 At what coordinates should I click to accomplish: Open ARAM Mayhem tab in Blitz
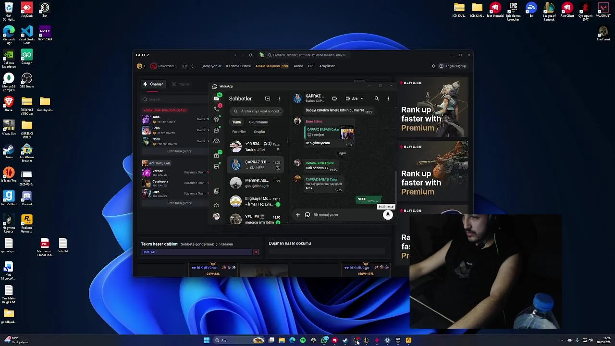[x=271, y=66]
